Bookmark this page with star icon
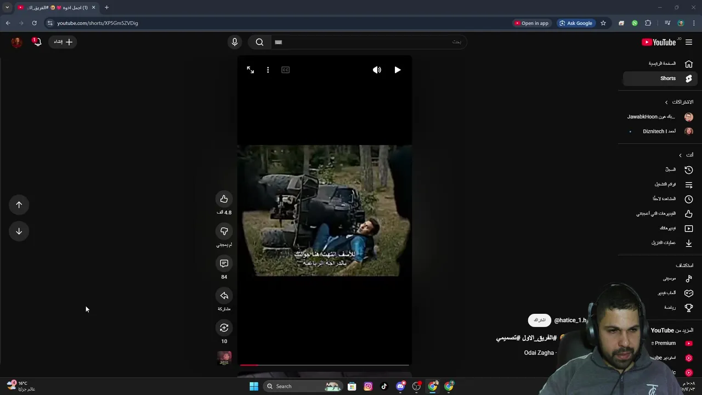 click(603, 23)
